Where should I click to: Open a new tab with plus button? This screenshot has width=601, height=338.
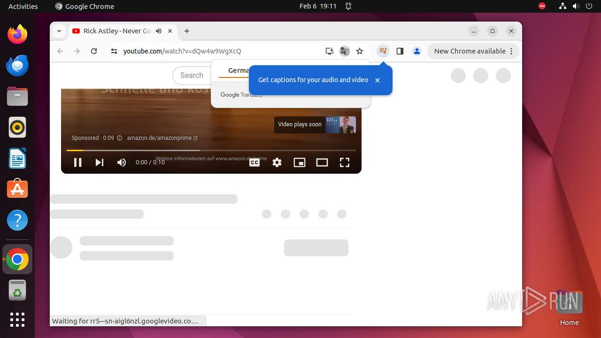click(x=187, y=31)
